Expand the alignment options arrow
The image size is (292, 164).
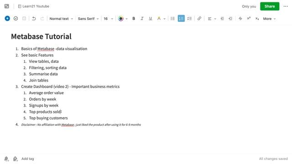[215, 19]
